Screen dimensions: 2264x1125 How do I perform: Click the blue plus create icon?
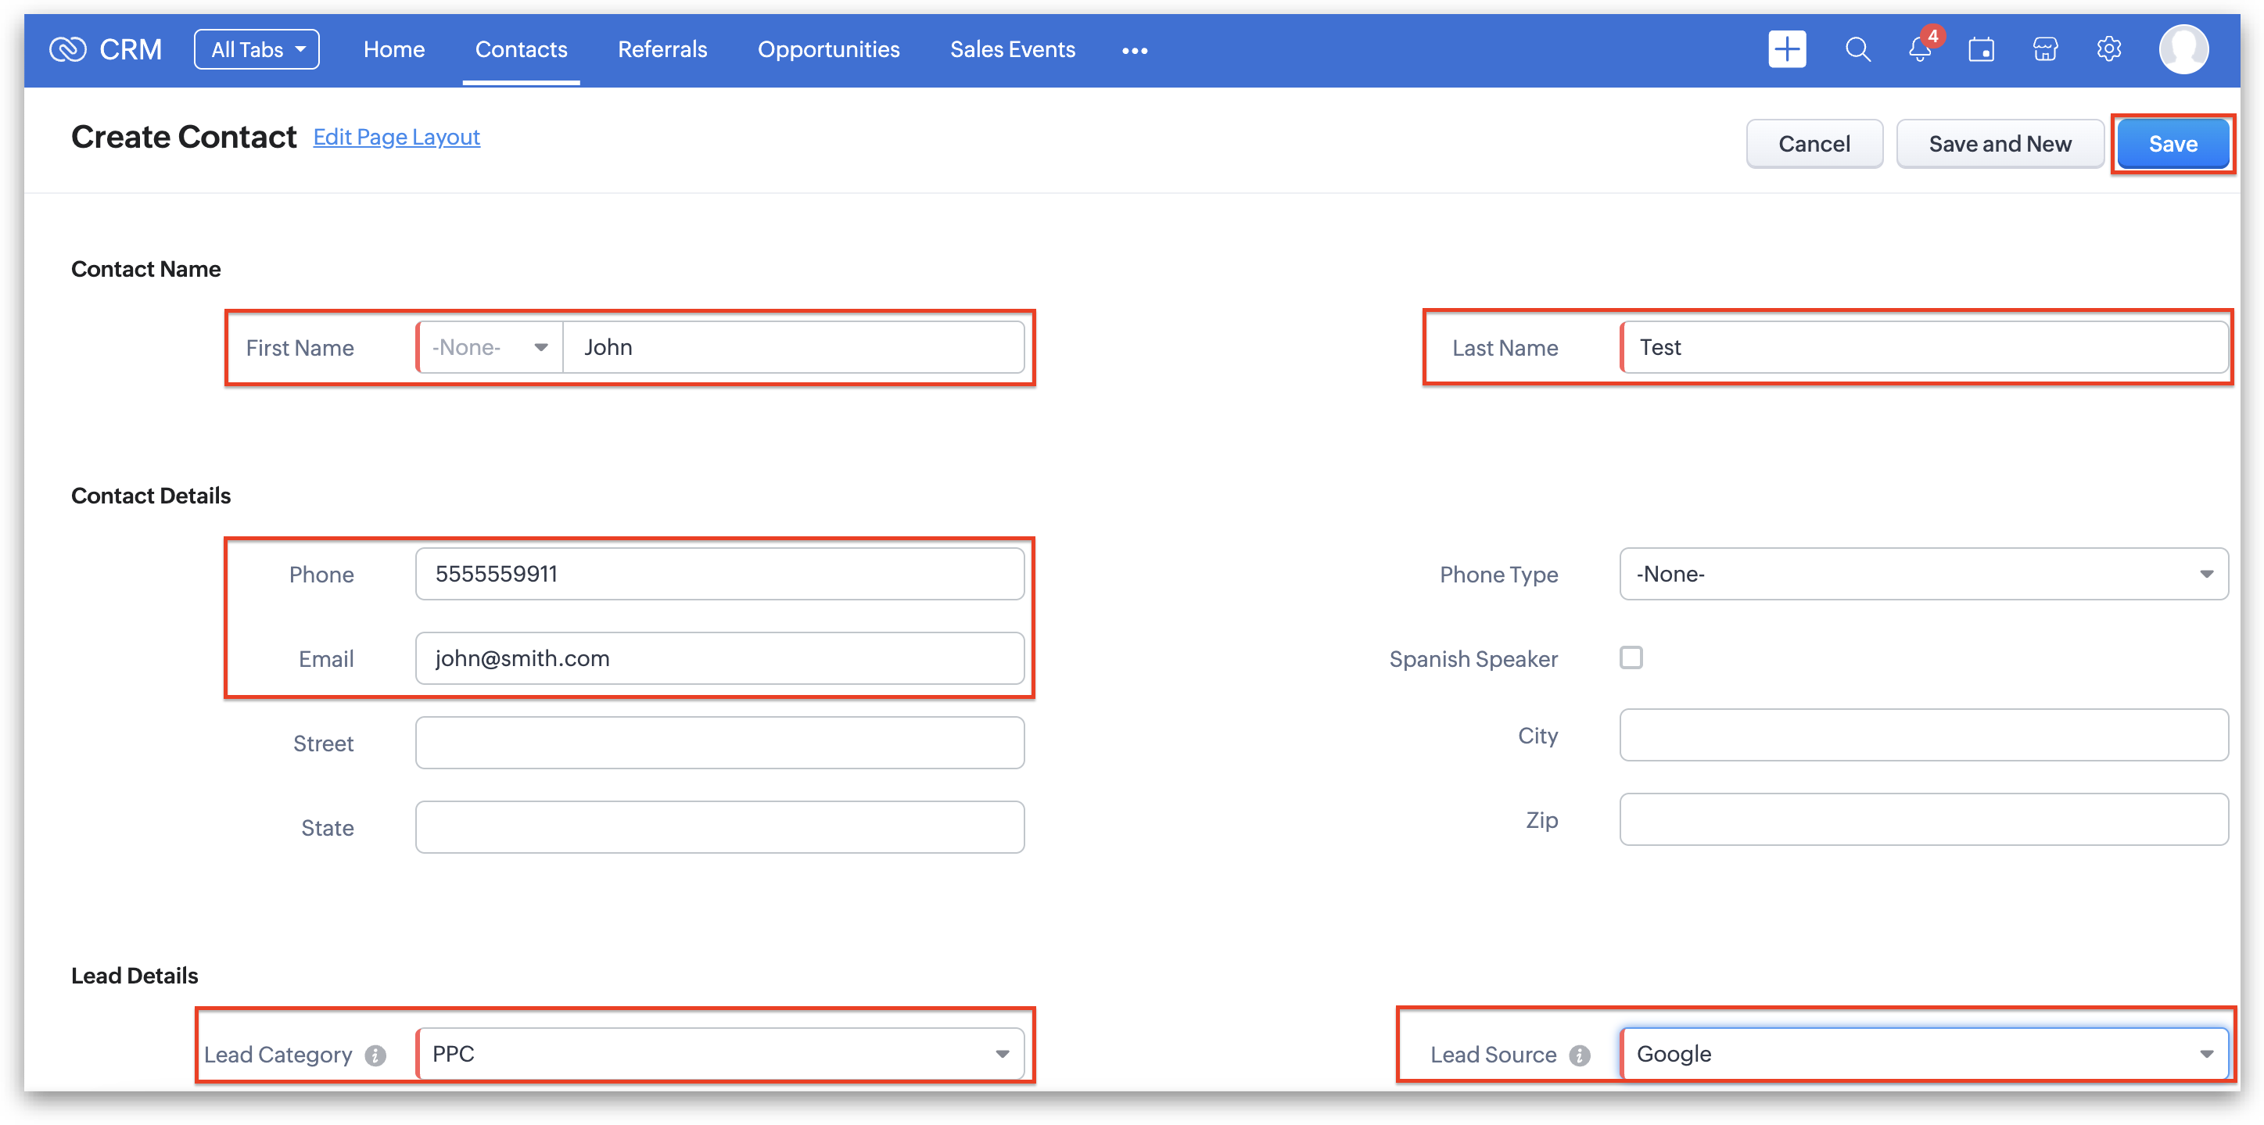(1787, 49)
